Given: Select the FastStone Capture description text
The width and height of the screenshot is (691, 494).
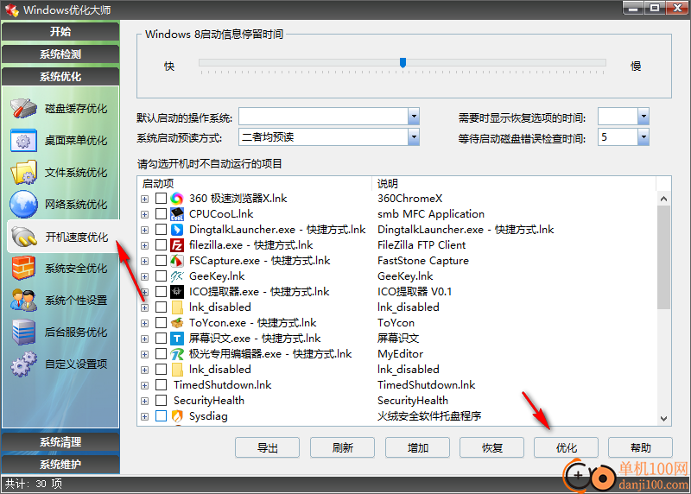Looking at the screenshot, I should tap(423, 261).
